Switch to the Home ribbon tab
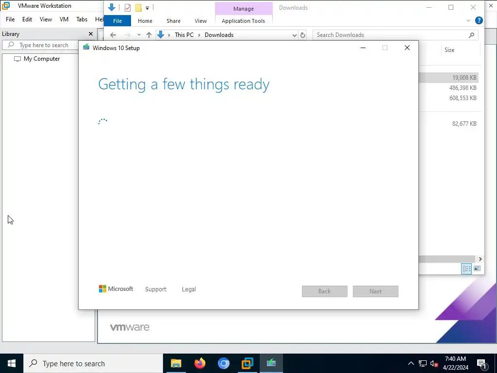 (x=145, y=21)
